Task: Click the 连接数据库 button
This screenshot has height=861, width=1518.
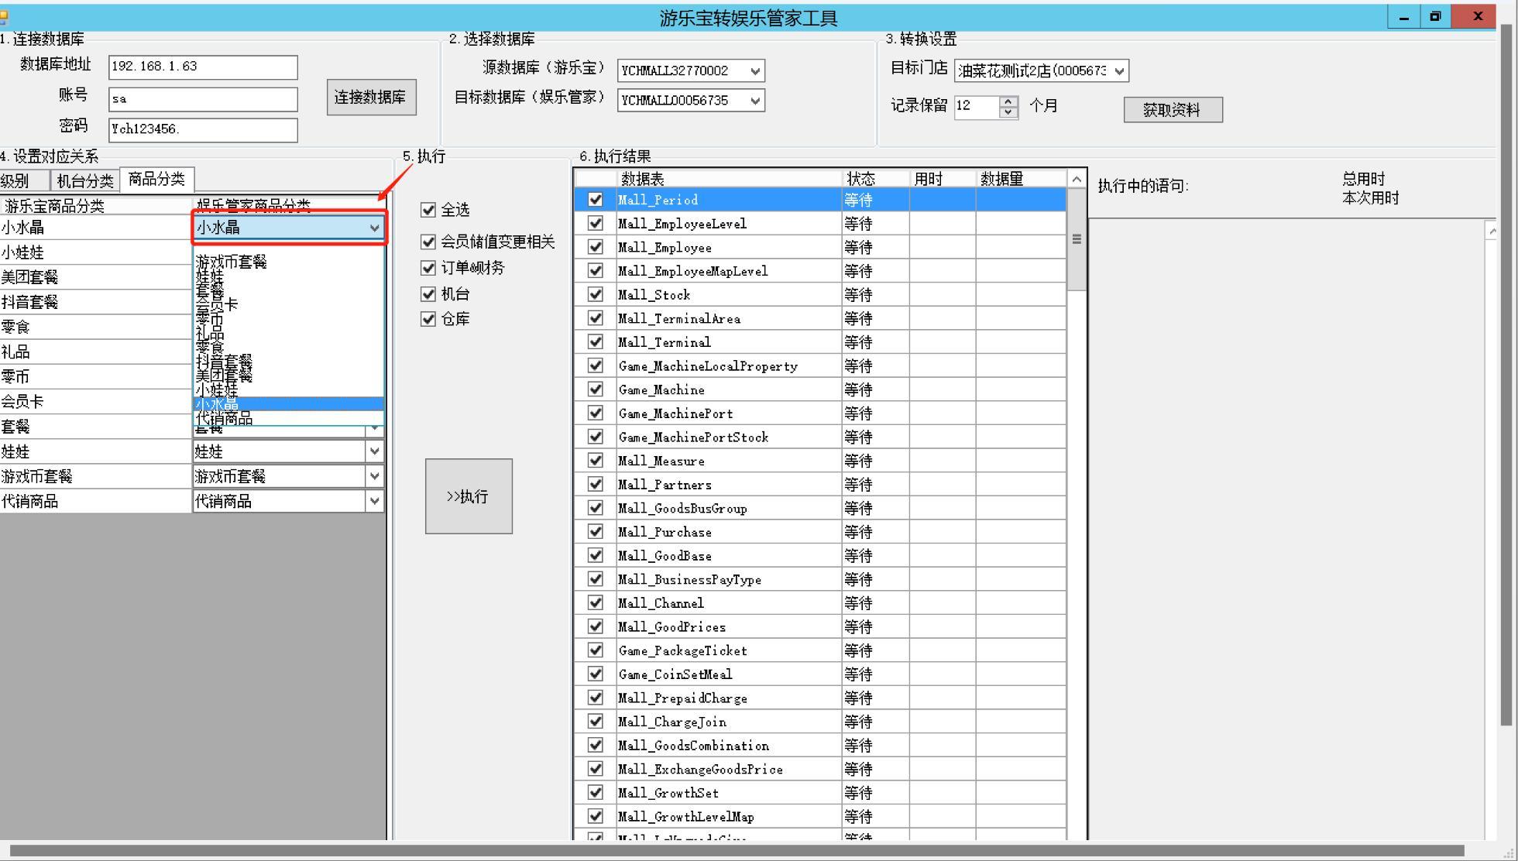Action: [371, 97]
